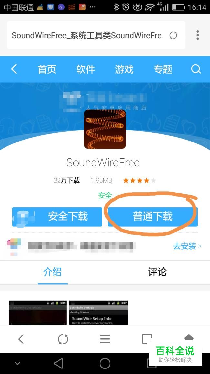210x374 pixels.
Task: Tap the page reload icon in address bar
Action: point(173,35)
